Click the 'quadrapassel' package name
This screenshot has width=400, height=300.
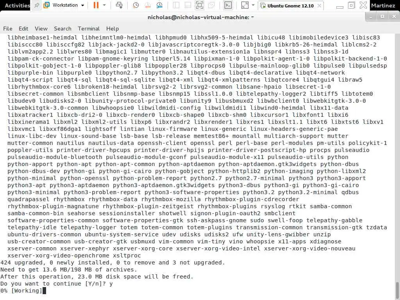28,199
